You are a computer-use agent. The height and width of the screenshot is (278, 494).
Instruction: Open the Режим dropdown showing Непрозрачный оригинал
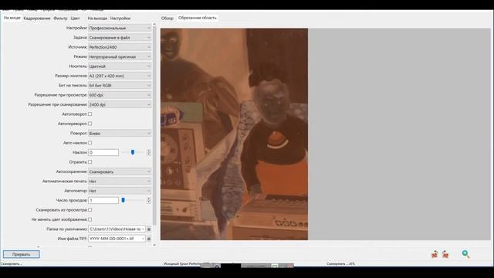coord(120,56)
